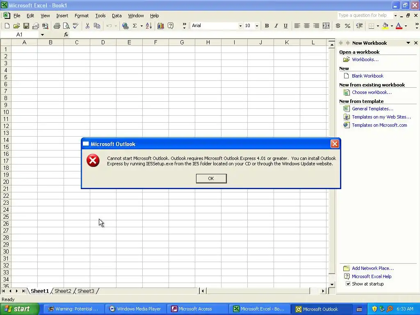Click the Decrease Indent icon

point(359,26)
